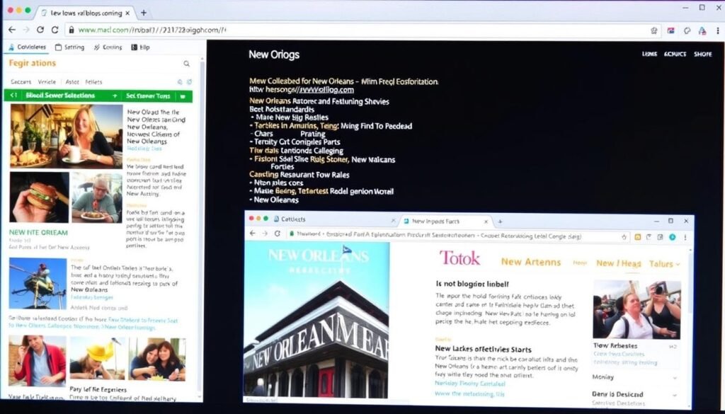Expand the Monlay section chevron

click(673, 378)
